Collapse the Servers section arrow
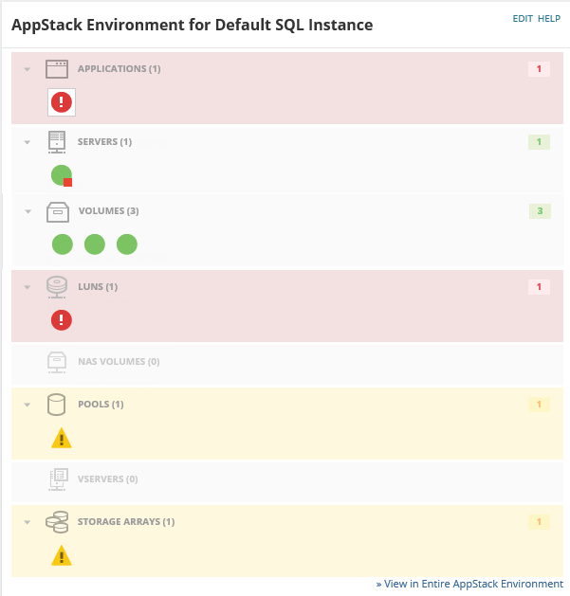The image size is (570, 596). pyautogui.click(x=28, y=143)
